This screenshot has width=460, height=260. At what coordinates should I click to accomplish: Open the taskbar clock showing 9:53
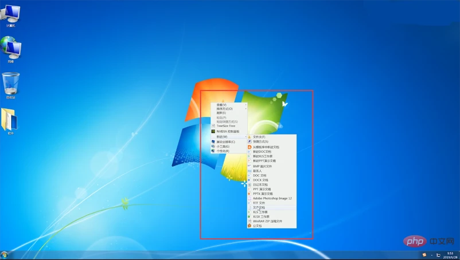pos(450,255)
